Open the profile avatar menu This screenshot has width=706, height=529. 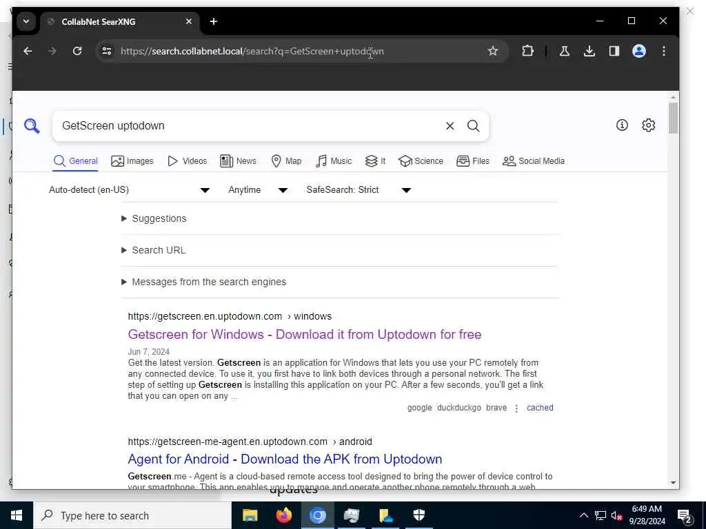639,51
